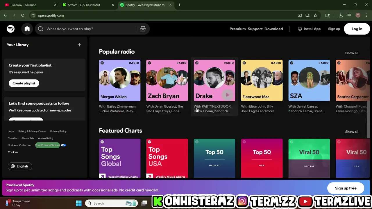This screenshot has width=372, height=209.
Task: Open Fleetwood Mac radio card
Action: tap(262, 87)
